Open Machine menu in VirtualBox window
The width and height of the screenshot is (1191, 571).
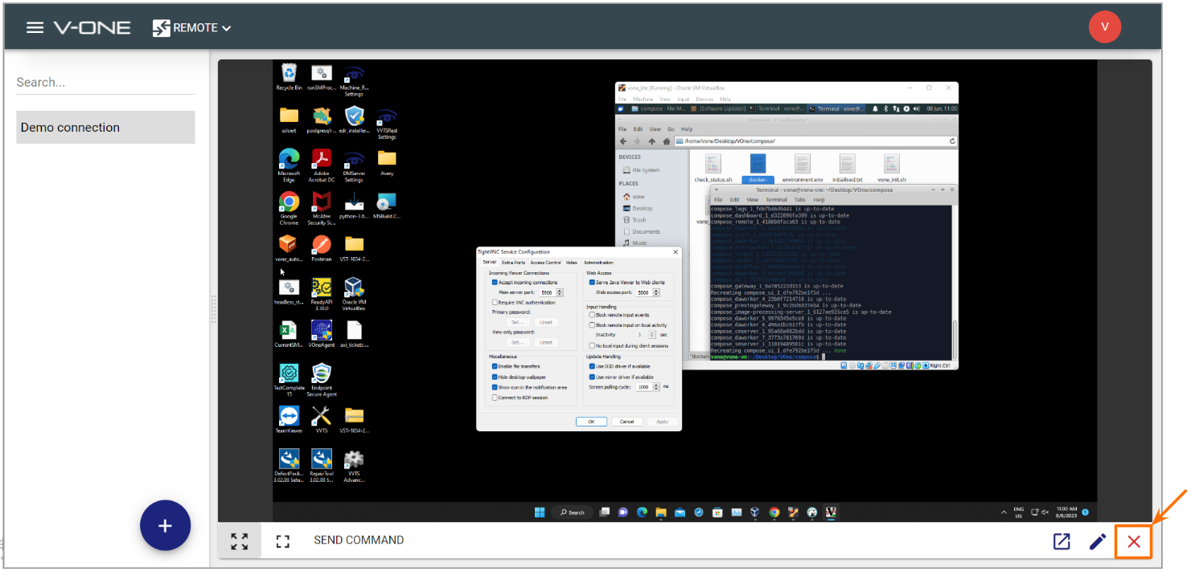point(643,99)
